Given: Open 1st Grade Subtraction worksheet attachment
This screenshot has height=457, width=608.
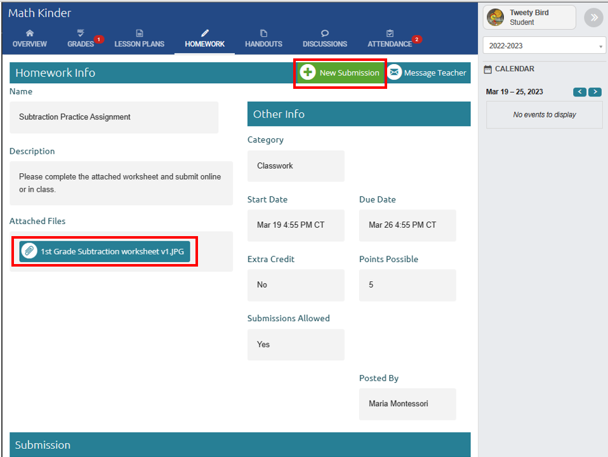Looking at the screenshot, I should [x=105, y=251].
